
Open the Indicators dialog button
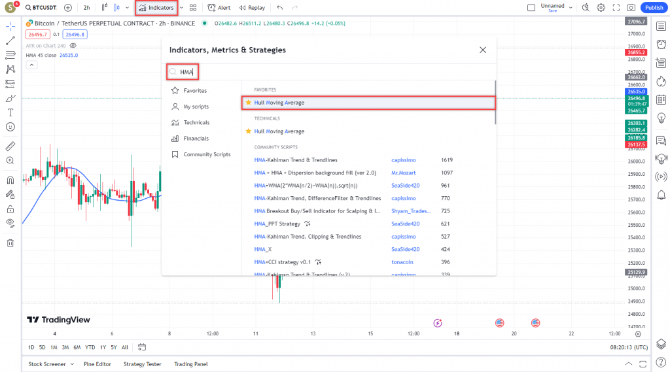[x=156, y=8]
